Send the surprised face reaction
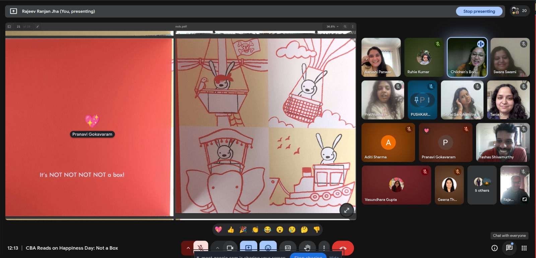This screenshot has width=536, height=258. coord(280,230)
